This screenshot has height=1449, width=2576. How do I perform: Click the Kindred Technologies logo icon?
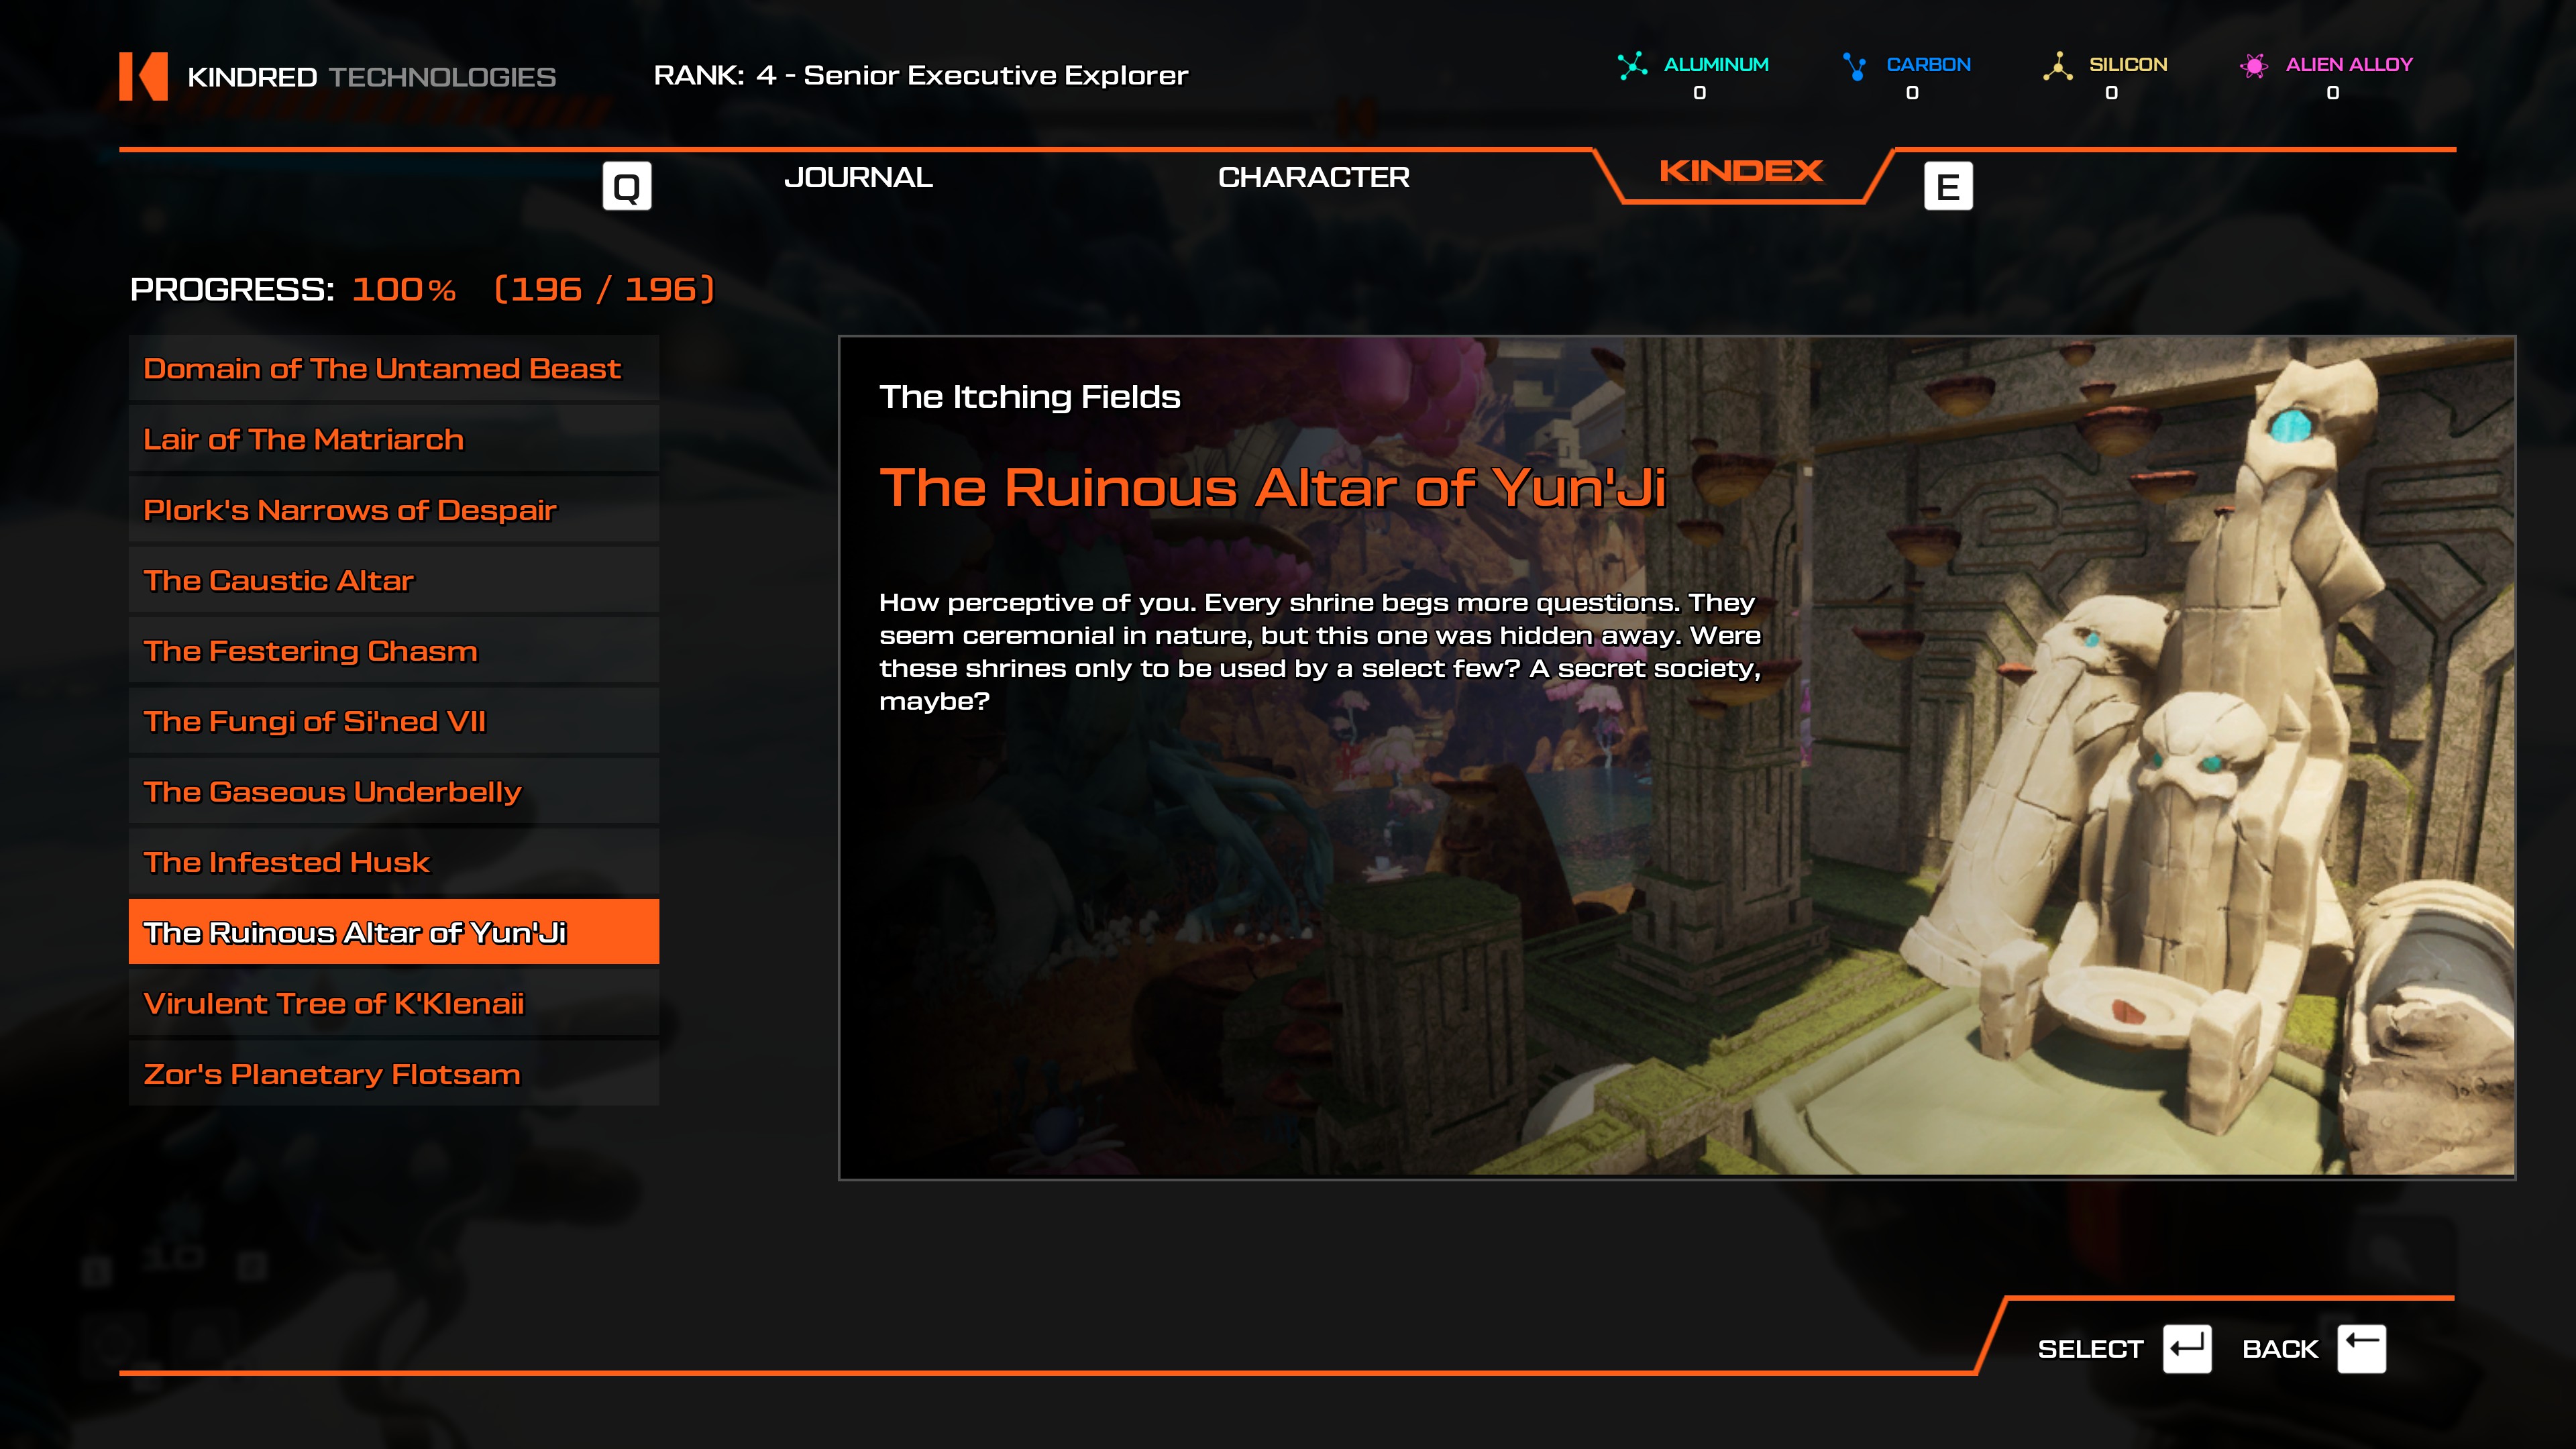point(144,76)
